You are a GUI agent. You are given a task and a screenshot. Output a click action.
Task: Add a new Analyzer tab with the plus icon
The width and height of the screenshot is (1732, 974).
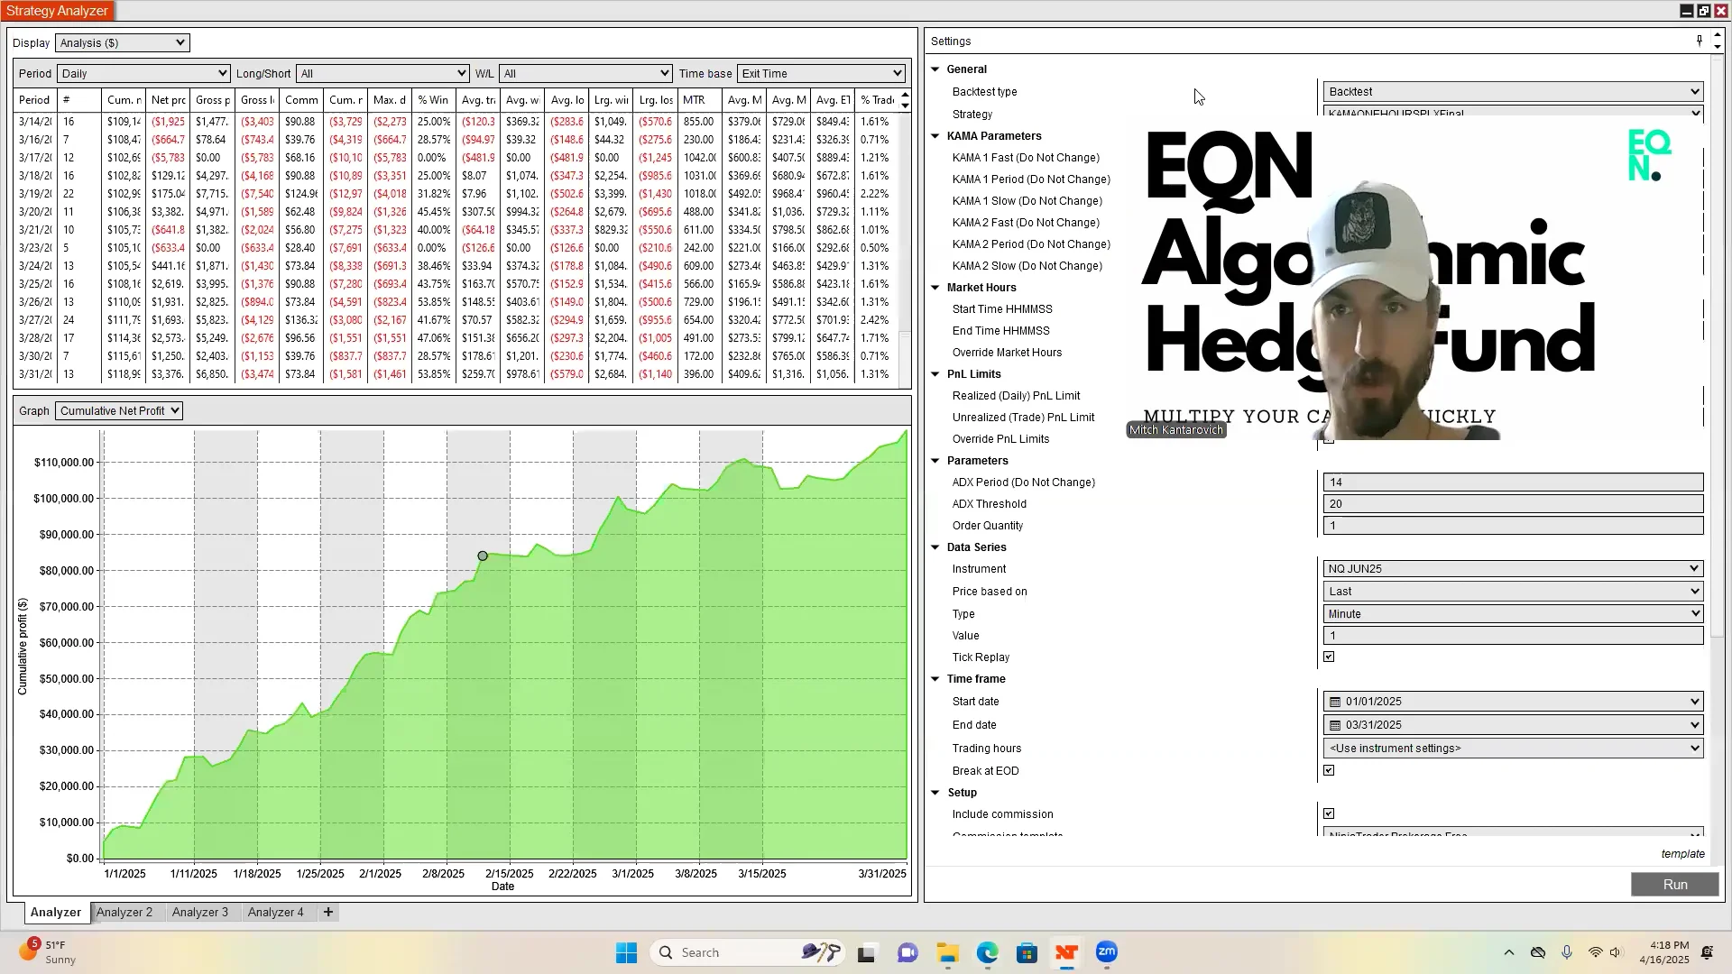(x=327, y=912)
